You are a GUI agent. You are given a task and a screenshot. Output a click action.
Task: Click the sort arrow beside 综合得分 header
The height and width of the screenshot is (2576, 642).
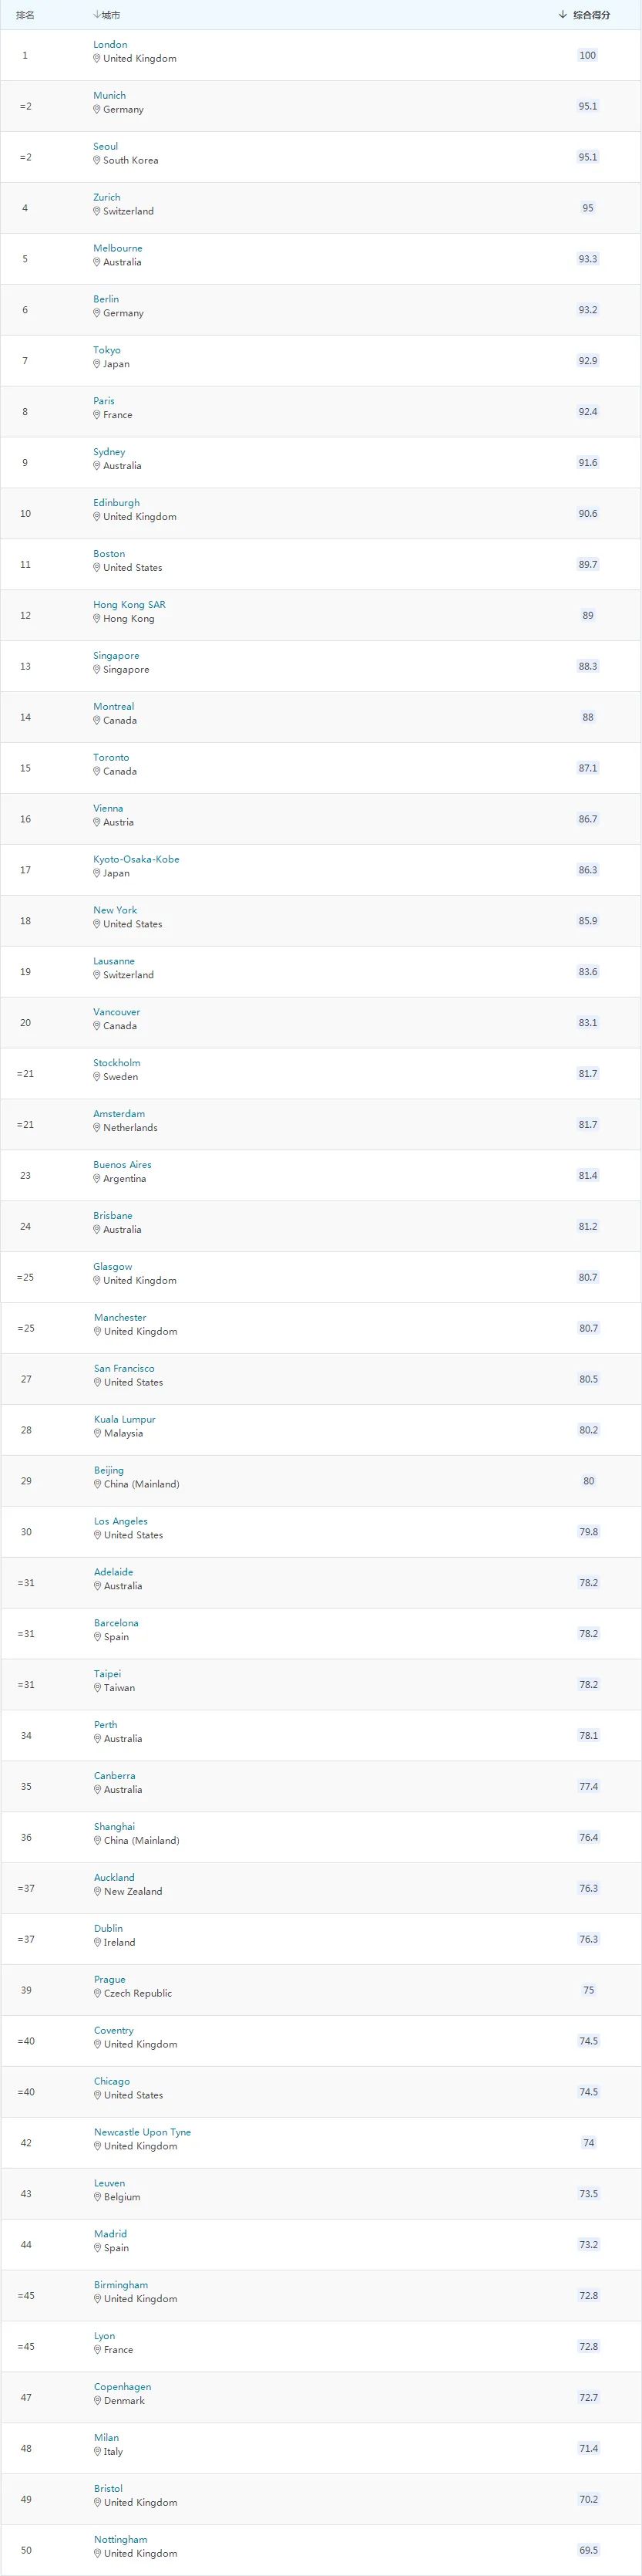click(563, 15)
